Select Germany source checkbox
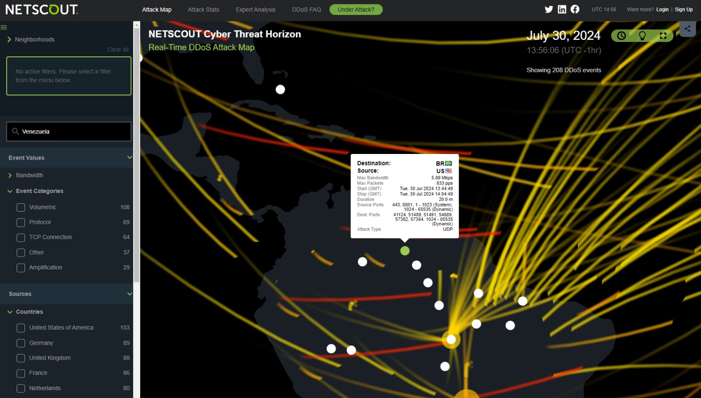Image resolution: width=701 pixels, height=398 pixels. (x=21, y=343)
